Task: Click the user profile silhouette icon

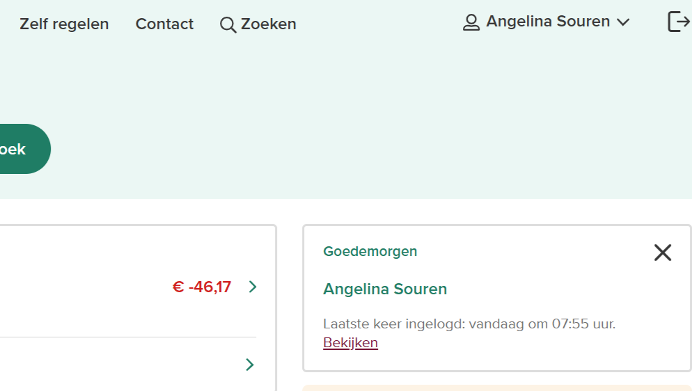Action: pyautogui.click(x=471, y=23)
